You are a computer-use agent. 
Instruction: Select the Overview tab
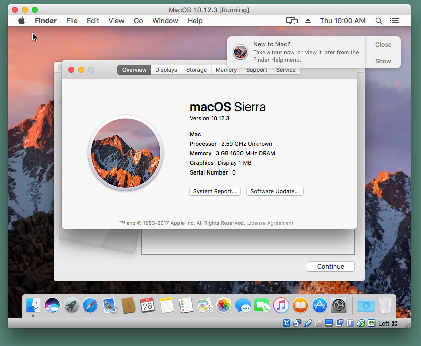pos(134,70)
